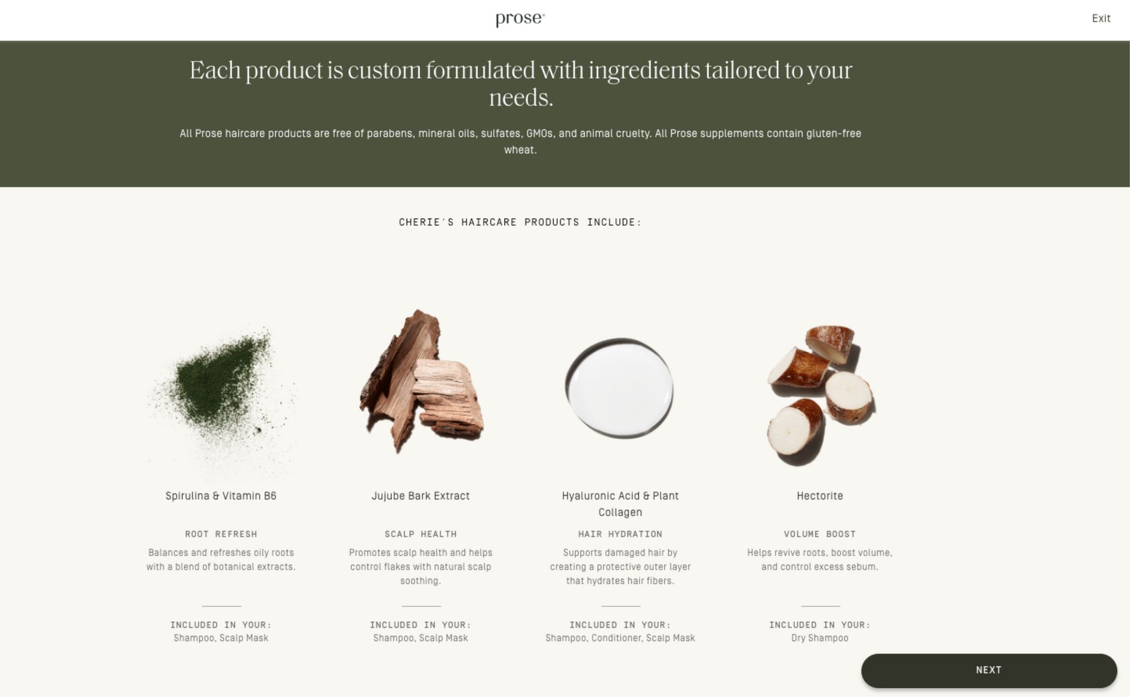Click the Cherie's Haircare Products Include heading
The image size is (1130, 697).
pyautogui.click(x=520, y=222)
